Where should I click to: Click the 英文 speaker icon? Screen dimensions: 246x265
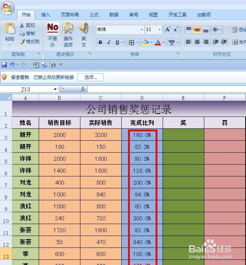pos(84,28)
